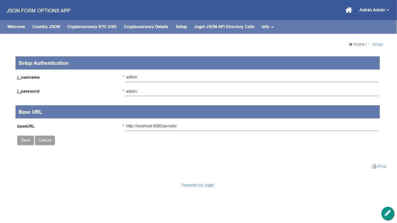Open the Admin Admin user dropdown

click(374, 10)
